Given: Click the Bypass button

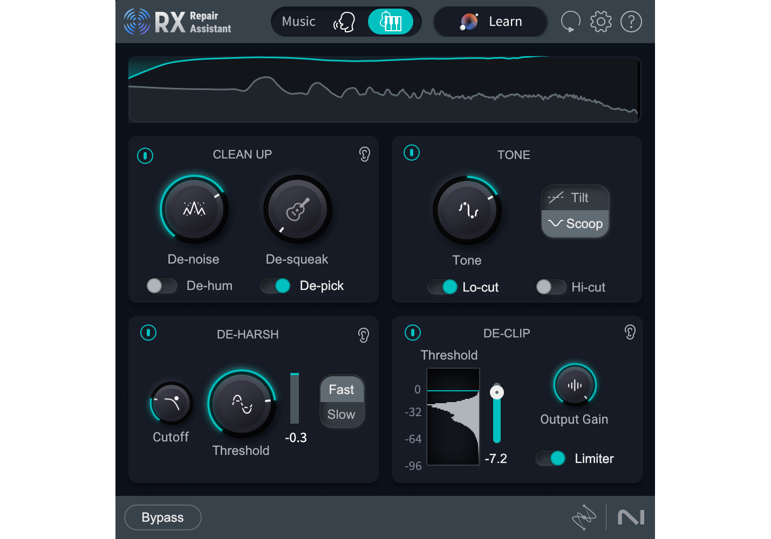Looking at the screenshot, I should (163, 517).
